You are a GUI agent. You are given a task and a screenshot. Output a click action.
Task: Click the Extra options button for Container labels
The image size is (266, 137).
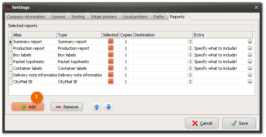[x=250, y=68]
